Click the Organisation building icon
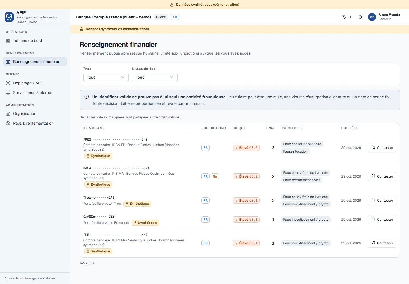 pos(8,114)
